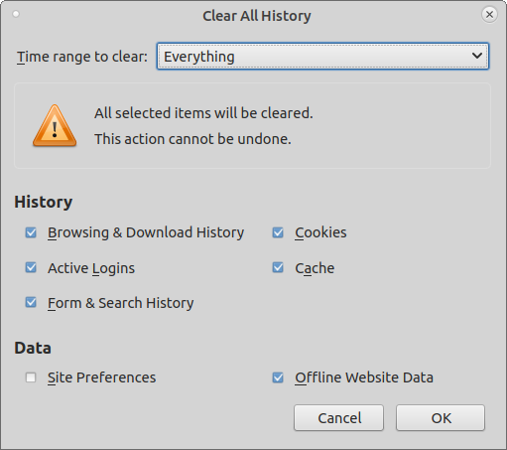507x450 pixels.
Task: Click the Clear All History title text
Action: (x=257, y=16)
